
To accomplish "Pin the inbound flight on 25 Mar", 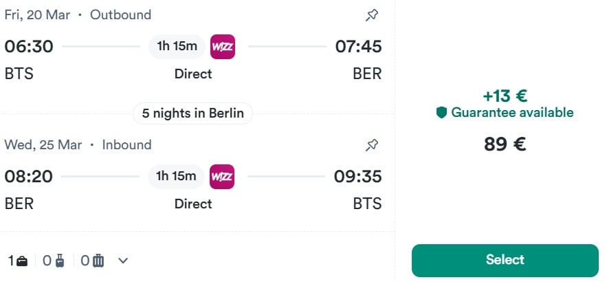I will tap(371, 145).
